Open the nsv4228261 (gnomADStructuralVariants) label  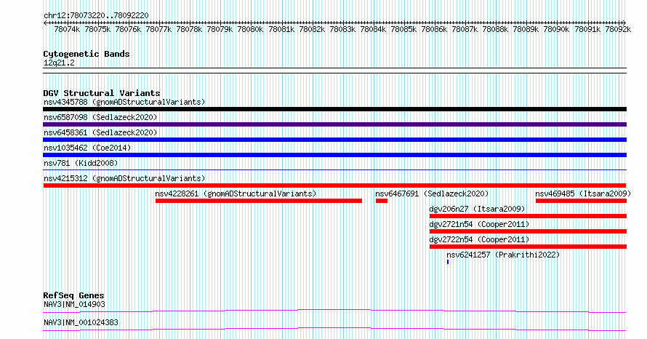point(236,194)
